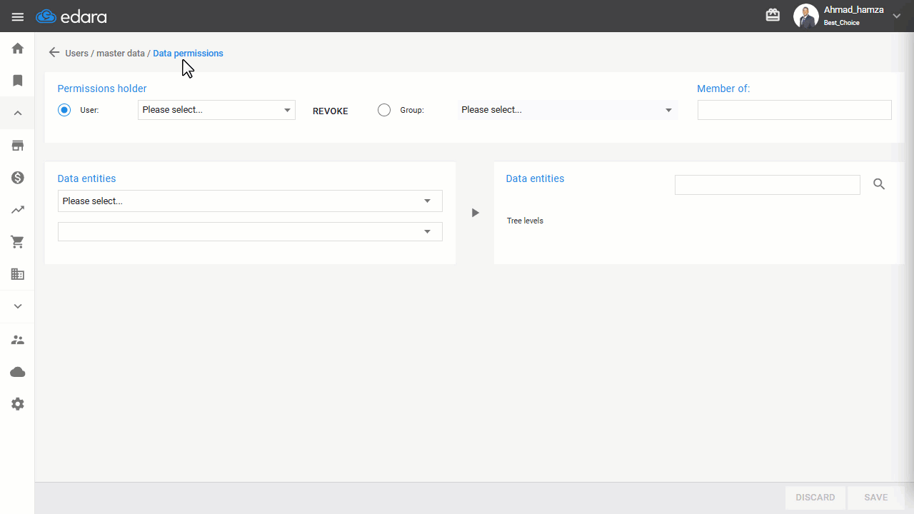Image resolution: width=914 pixels, height=514 pixels.
Task: Click the edara logo
Action: (71, 16)
